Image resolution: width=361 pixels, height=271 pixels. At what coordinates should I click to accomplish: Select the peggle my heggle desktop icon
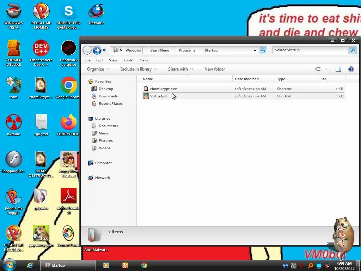pyautogui.click(x=14, y=201)
